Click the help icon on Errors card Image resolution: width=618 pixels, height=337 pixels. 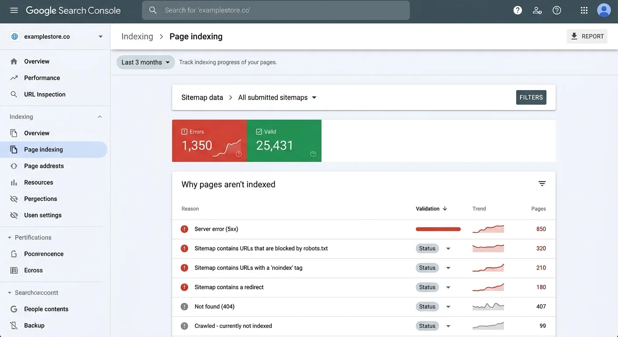pyautogui.click(x=239, y=154)
